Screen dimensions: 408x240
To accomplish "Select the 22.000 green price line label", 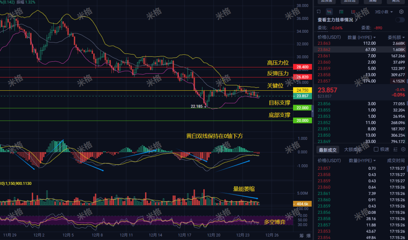I will [x=302, y=108].
